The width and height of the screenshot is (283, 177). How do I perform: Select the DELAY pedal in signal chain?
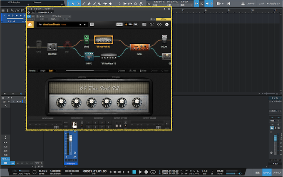pos(164,40)
